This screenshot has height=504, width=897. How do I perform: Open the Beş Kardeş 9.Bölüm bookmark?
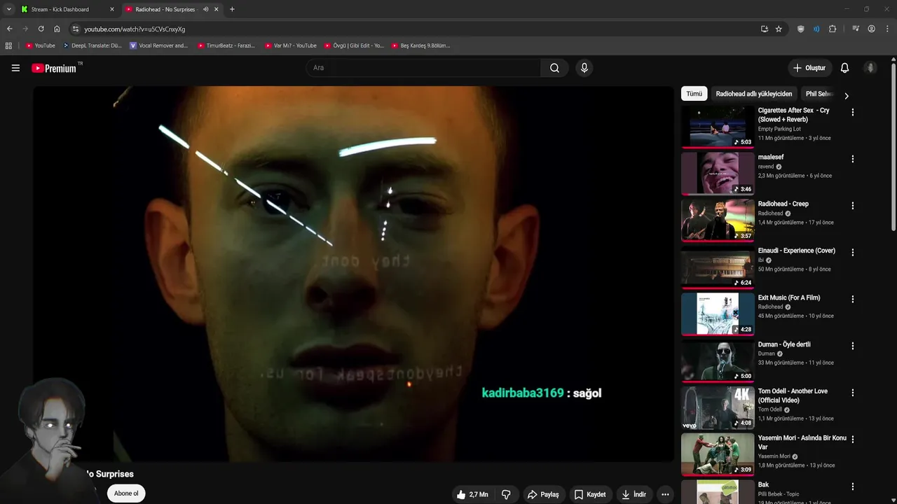pyautogui.click(x=420, y=45)
